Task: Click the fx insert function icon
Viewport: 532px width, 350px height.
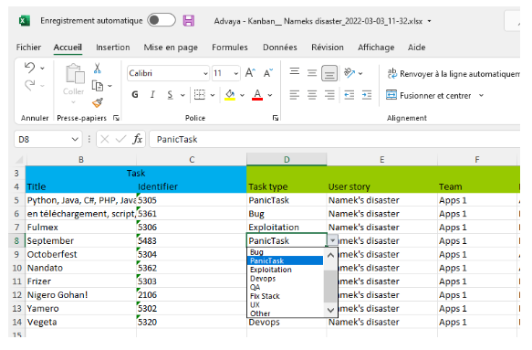Action: click(137, 139)
